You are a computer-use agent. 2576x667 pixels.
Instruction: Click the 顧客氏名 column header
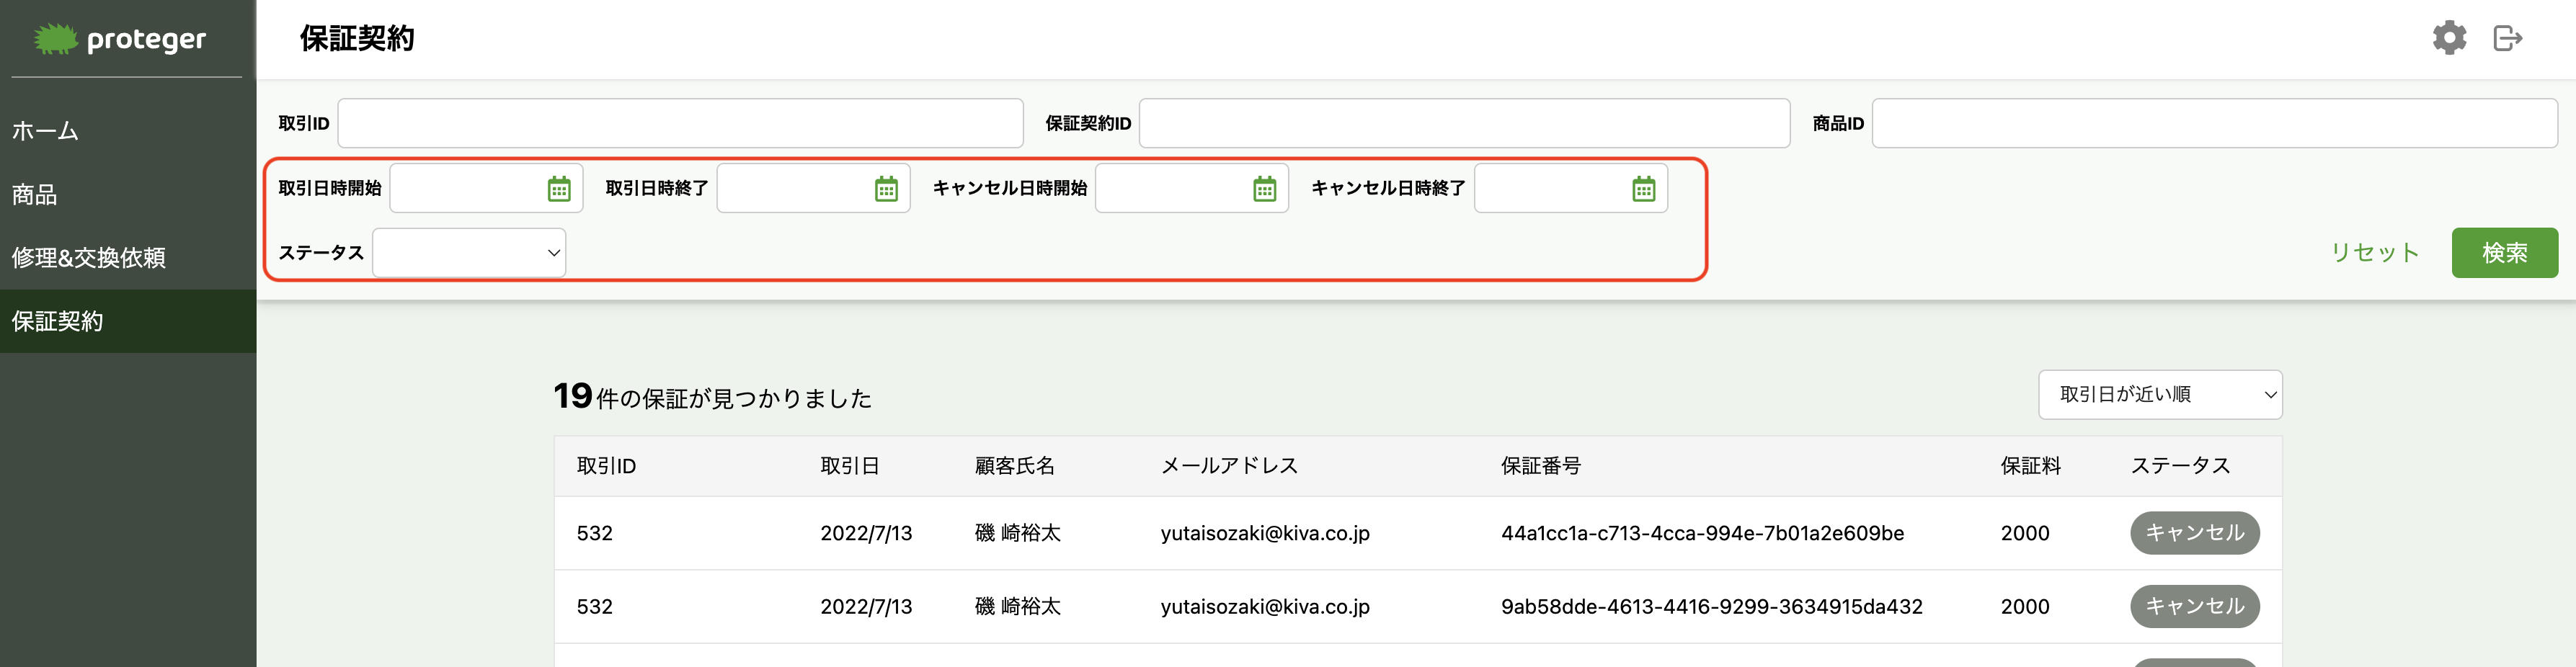1015,466
